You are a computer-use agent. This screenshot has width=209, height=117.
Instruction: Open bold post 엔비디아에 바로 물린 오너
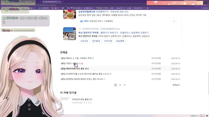pyautogui.click(x=74, y=69)
